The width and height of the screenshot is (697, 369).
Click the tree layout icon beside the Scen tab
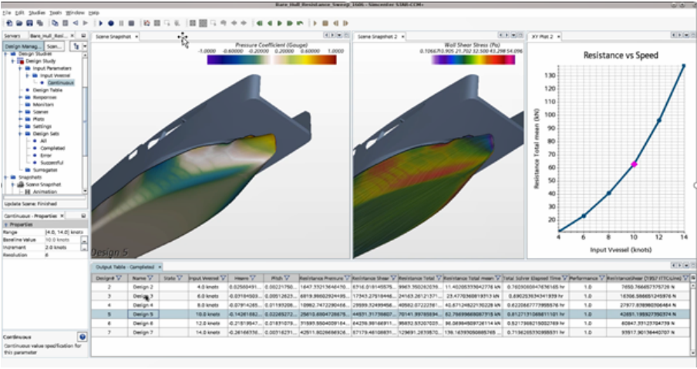(76, 46)
